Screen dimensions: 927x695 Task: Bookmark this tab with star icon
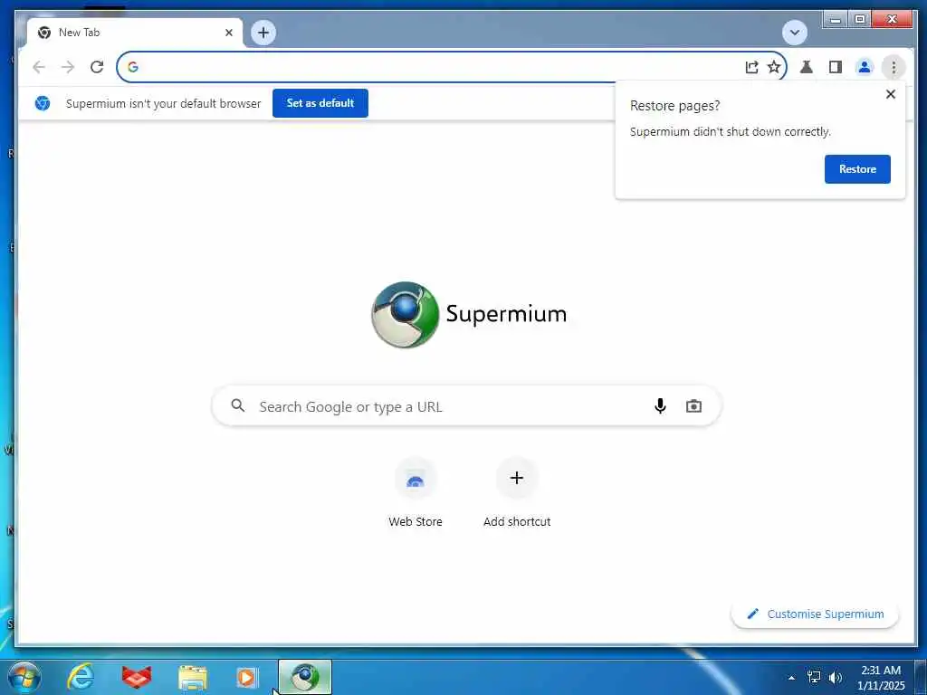click(774, 67)
